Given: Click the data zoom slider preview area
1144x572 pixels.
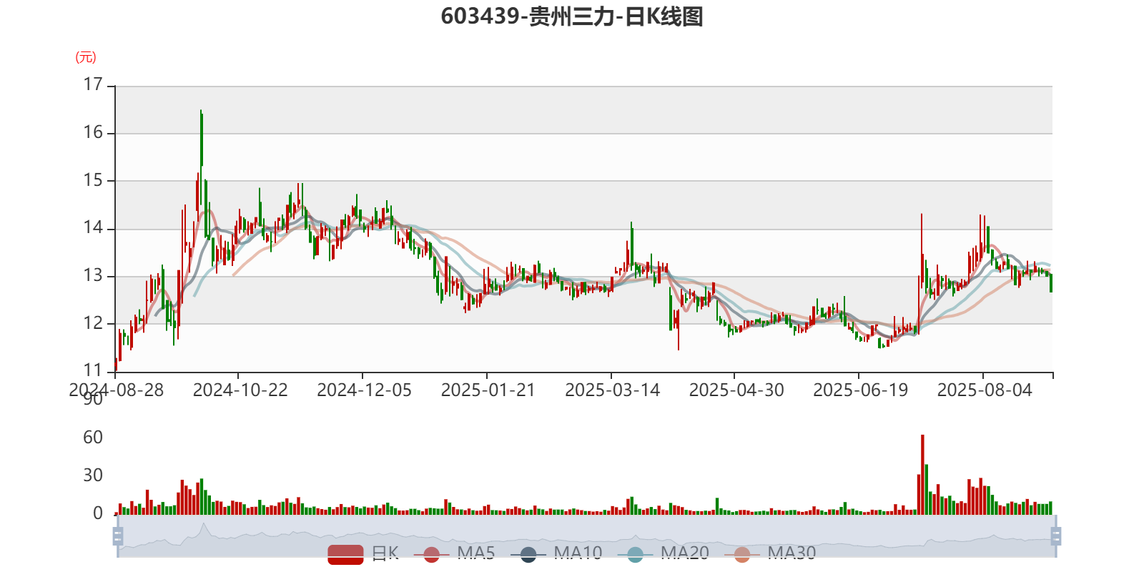Looking at the screenshot, I should pyautogui.click(x=586, y=536).
